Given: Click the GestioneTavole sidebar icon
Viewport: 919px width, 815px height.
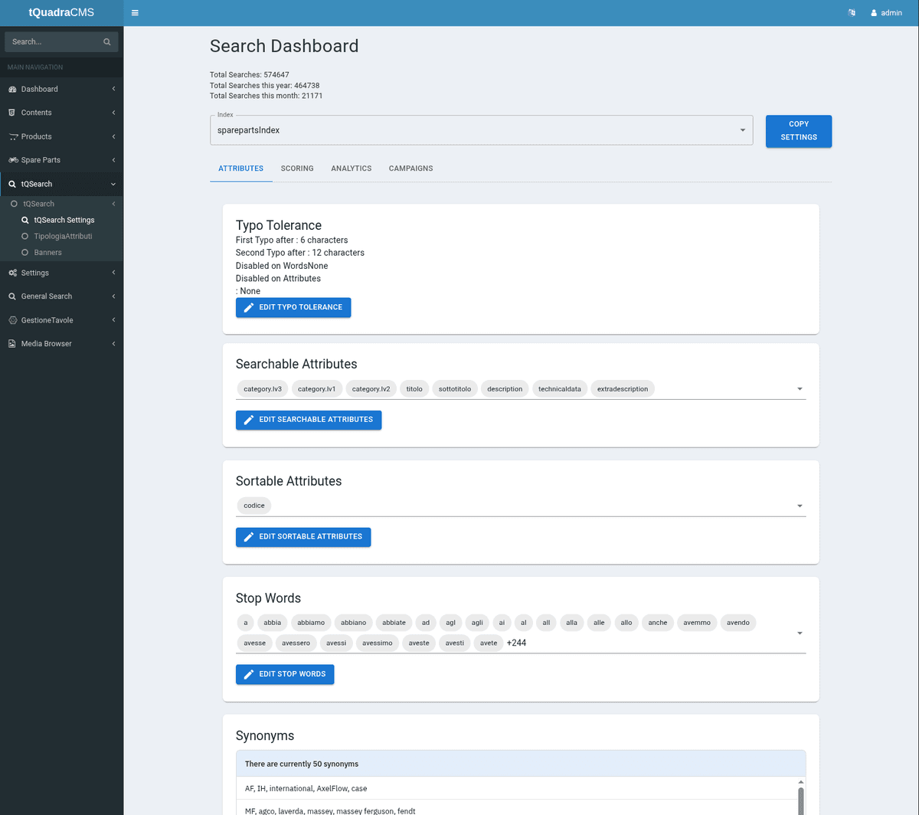Looking at the screenshot, I should 12,319.
